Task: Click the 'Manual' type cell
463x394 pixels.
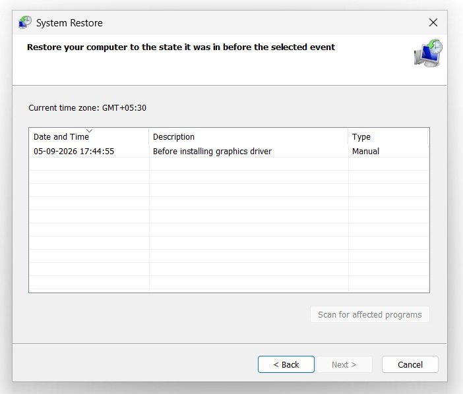Action: (x=365, y=152)
